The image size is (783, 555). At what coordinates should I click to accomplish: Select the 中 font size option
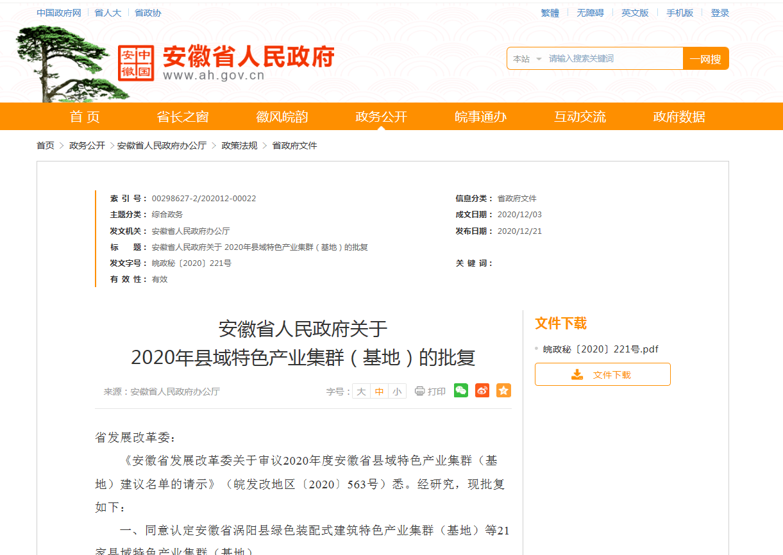(379, 390)
